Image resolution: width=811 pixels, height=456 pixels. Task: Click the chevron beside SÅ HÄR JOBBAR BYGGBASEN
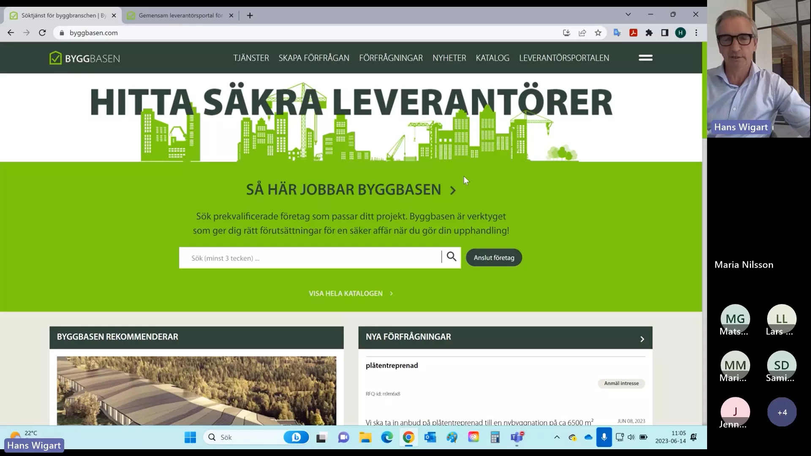coord(453,190)
